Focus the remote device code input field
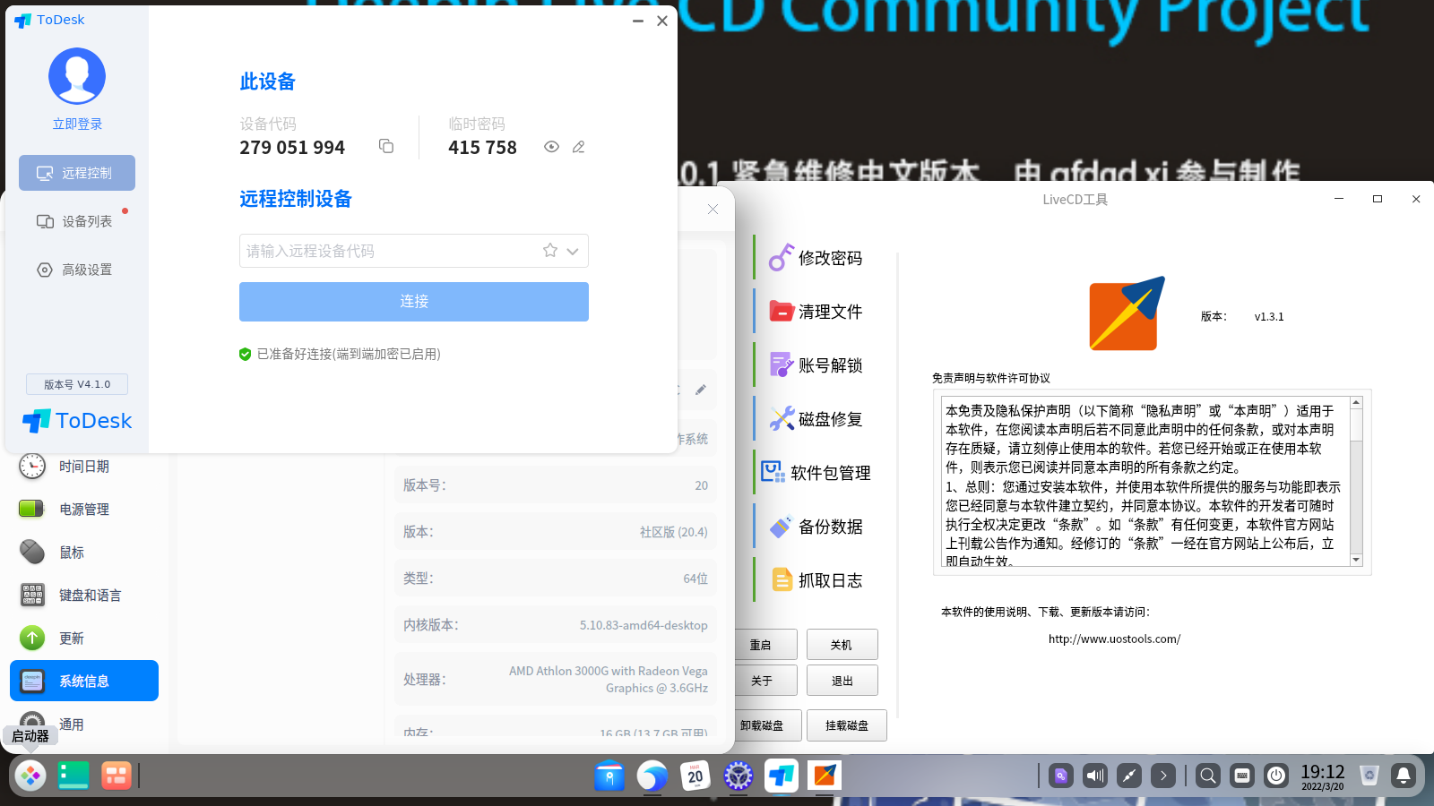Viewport: 1434px width, 806px height. tap(414, 251)
